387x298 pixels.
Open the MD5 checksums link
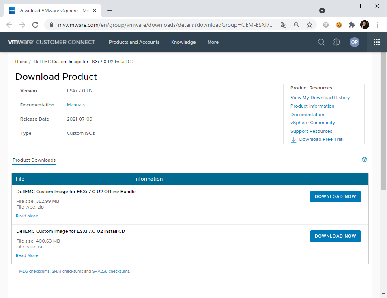(x=34, y=271)
